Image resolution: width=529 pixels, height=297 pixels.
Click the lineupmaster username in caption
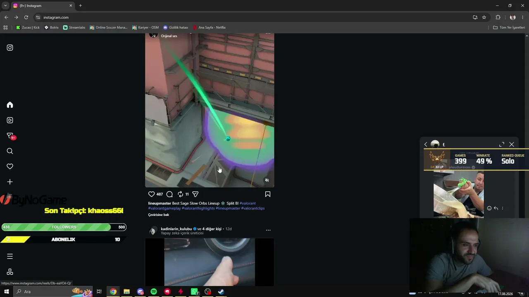[x=160, y=203]
